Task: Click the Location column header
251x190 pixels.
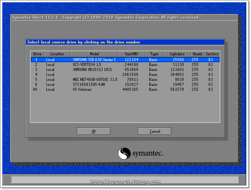Action: (x=57, y=54)
